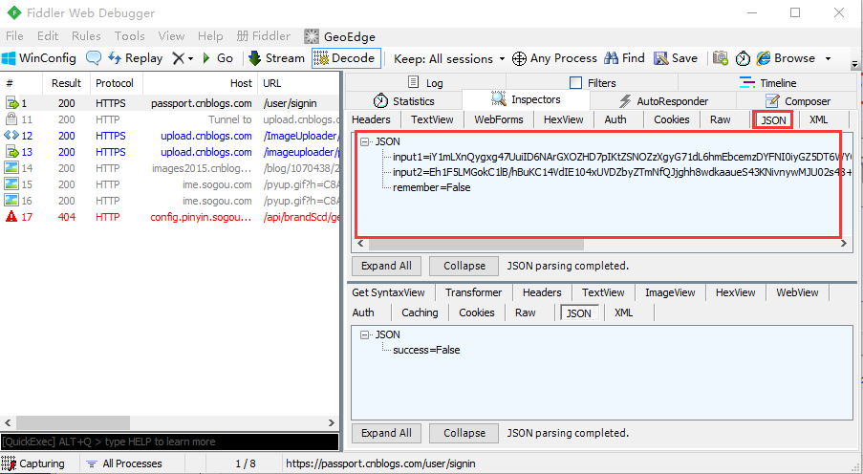Screen dimensions: 863x474
Task: Open the Keep: All sessions dropdown
Action: pyautogui.click(x=449, y=58)
